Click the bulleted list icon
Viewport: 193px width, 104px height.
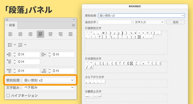[x=10, y=45]
